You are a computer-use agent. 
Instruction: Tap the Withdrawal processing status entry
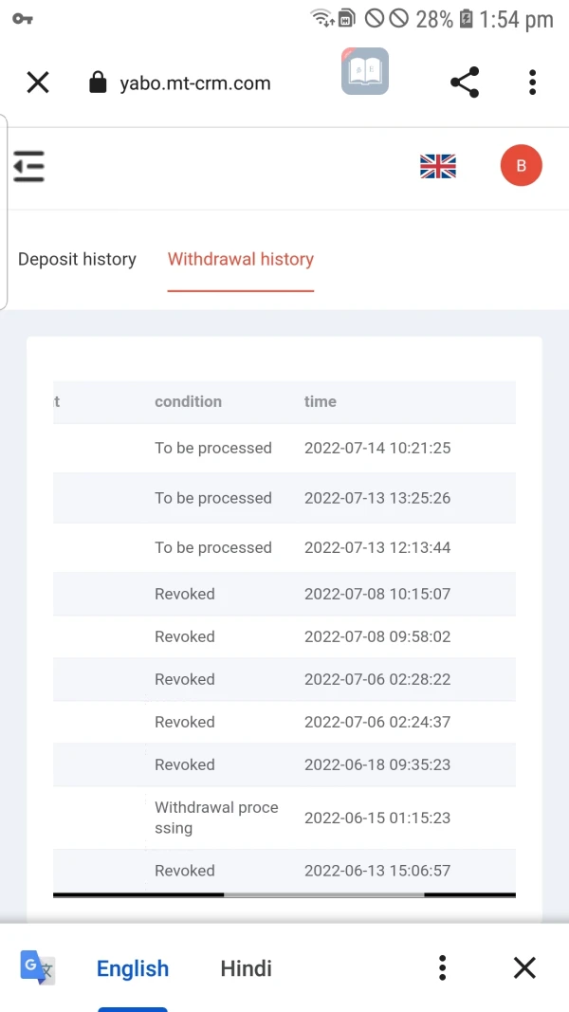216,818
